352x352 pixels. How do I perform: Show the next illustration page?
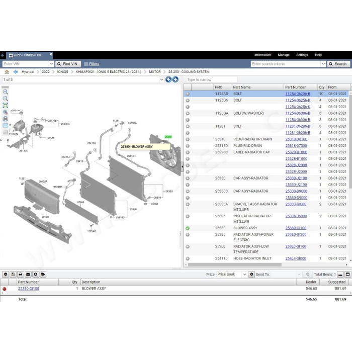point(175,79)
